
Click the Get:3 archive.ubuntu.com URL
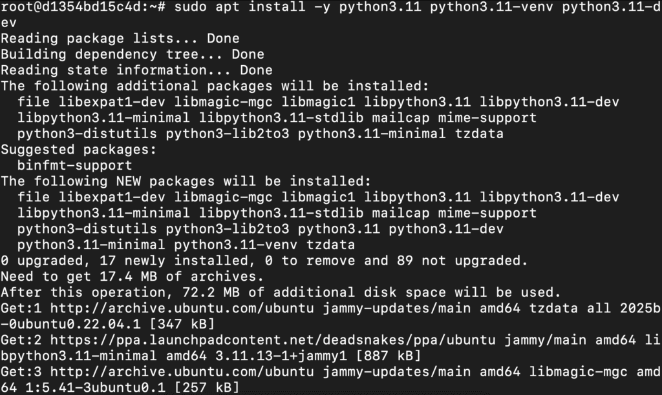coord(182,371)
